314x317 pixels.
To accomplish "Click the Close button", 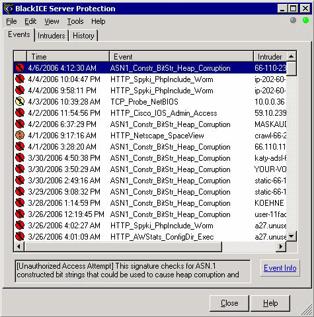I will coord(229,303).
